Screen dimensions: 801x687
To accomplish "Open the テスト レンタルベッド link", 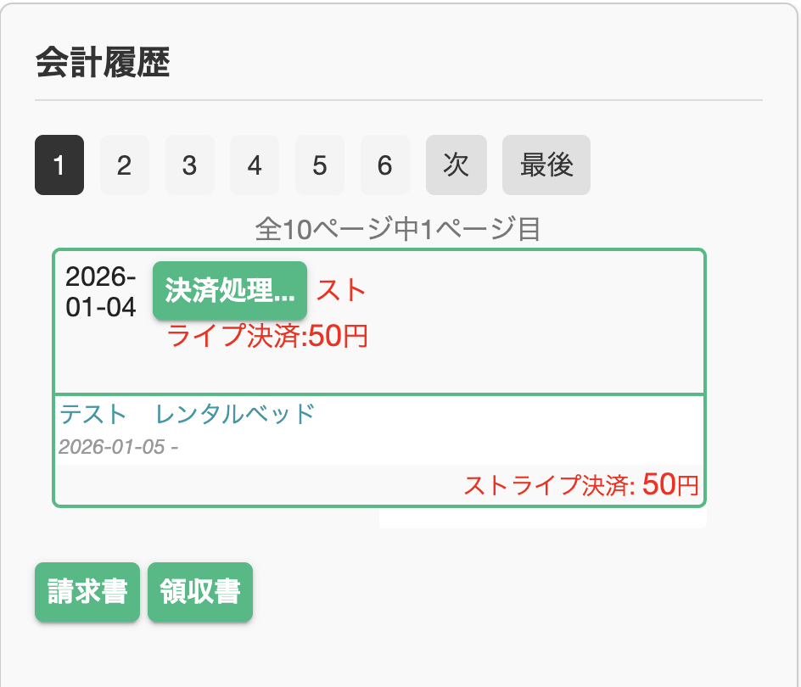I will (187, 415).
